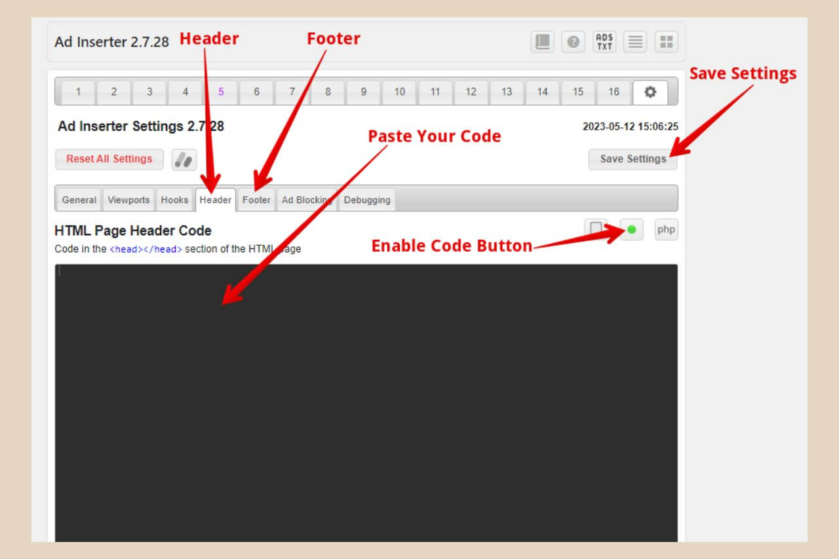Switch to block tab 6
The height and width of the screenshot is (559, 839).
pos(256,92)
